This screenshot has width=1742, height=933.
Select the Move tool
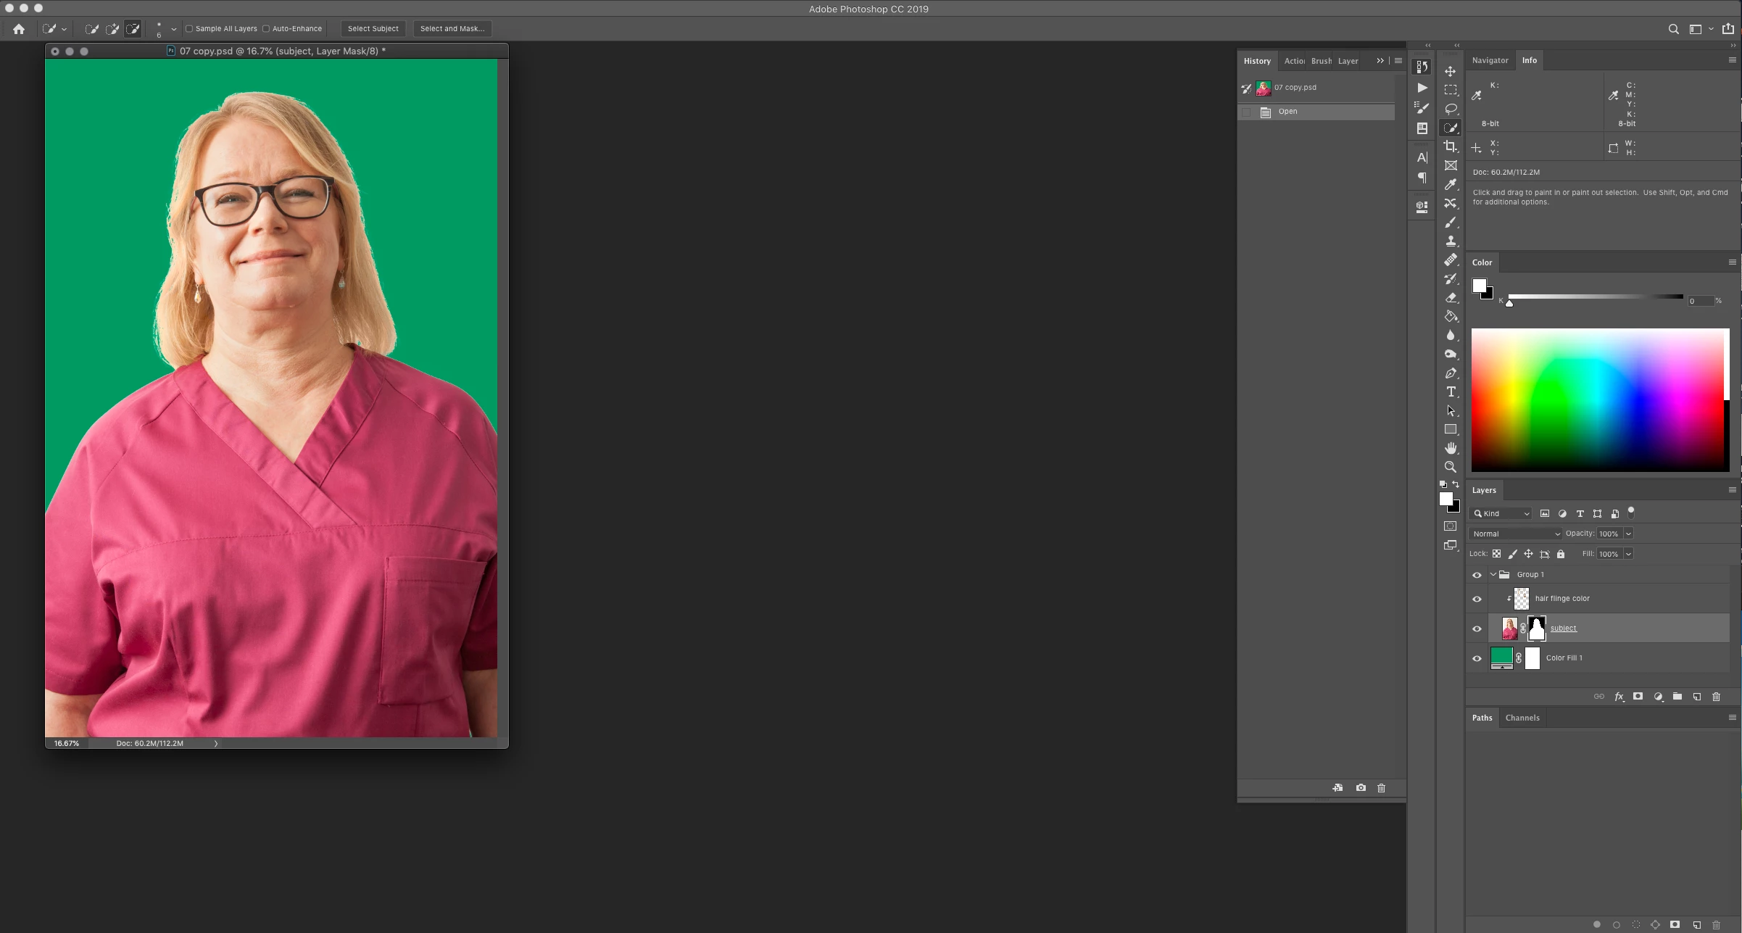[1451, 71]
